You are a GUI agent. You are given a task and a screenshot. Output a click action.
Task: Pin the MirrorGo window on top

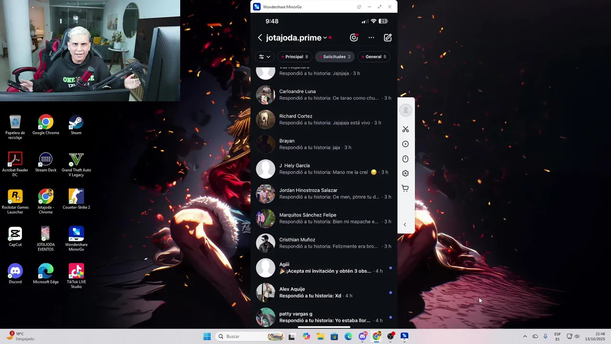pos(359,7)
